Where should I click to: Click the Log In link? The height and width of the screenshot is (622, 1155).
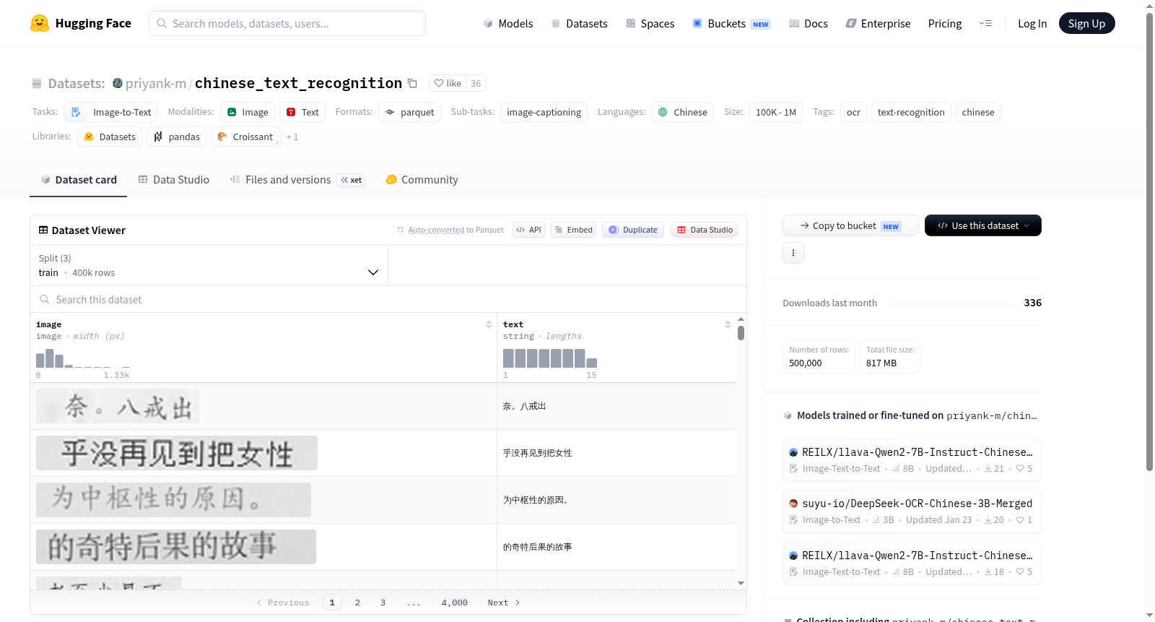pyautogui.click(x=1032, y=23)
